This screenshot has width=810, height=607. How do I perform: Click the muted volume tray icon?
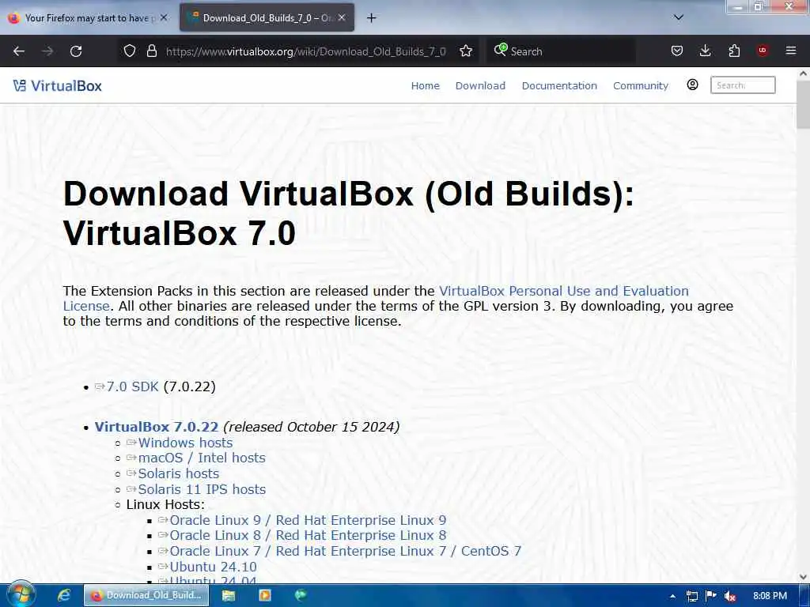(x=730, y=596)
